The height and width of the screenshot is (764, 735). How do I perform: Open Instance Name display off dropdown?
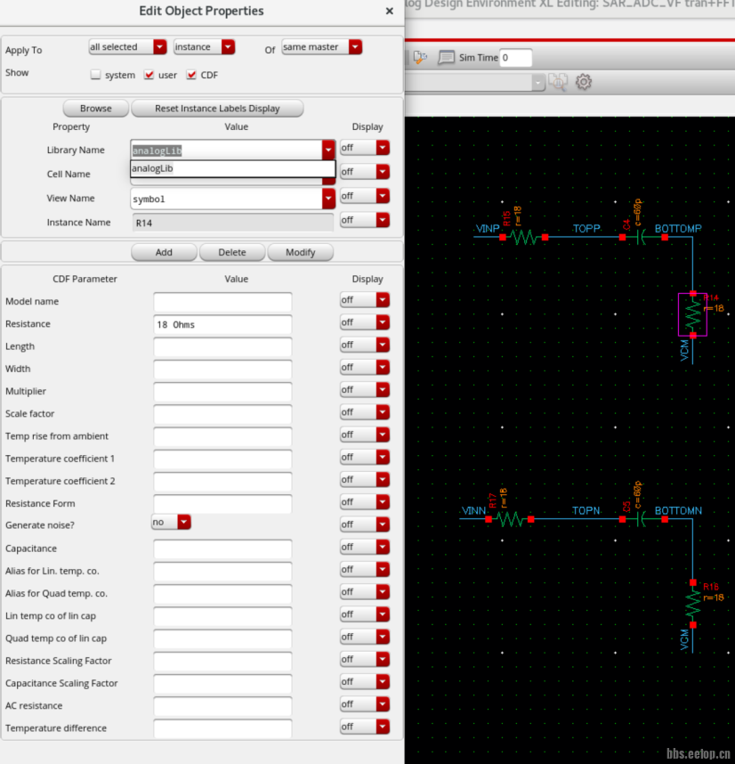click(365, 220)
